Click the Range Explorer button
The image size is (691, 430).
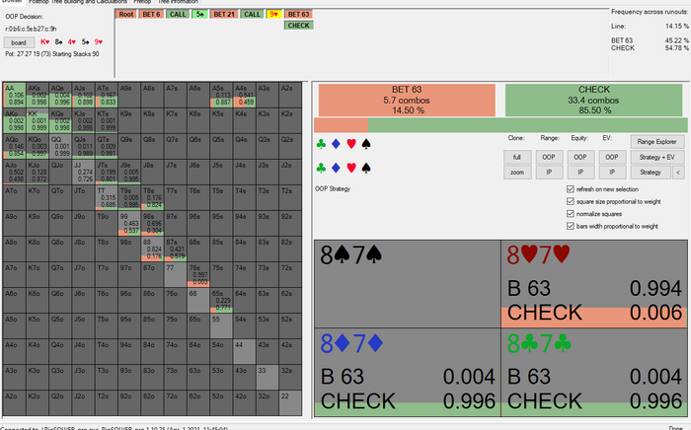pyautogui.click(x=656, y=142)
